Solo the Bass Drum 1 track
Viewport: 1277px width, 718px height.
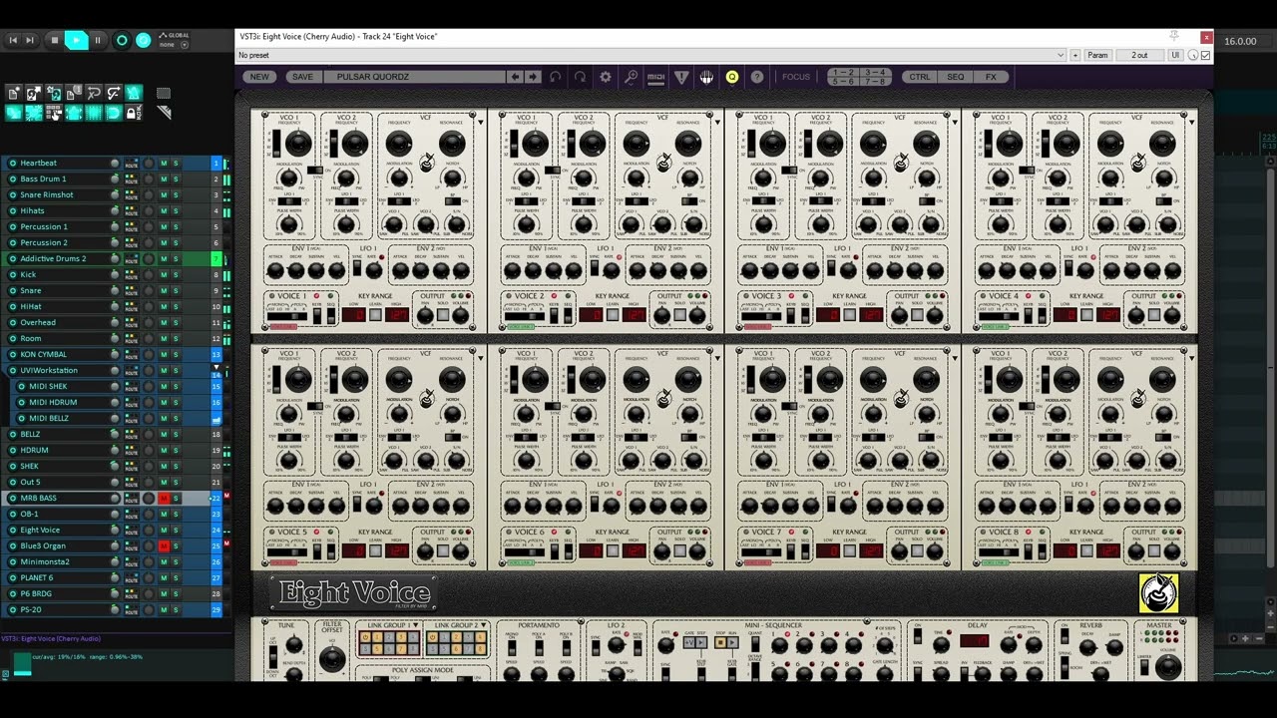tap(176, 179)
